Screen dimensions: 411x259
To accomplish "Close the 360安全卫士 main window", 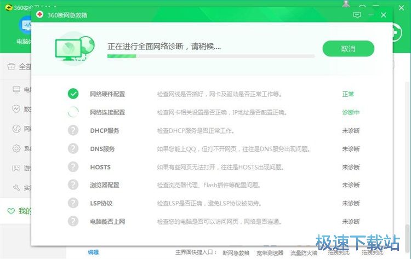I will click(401, 8).
